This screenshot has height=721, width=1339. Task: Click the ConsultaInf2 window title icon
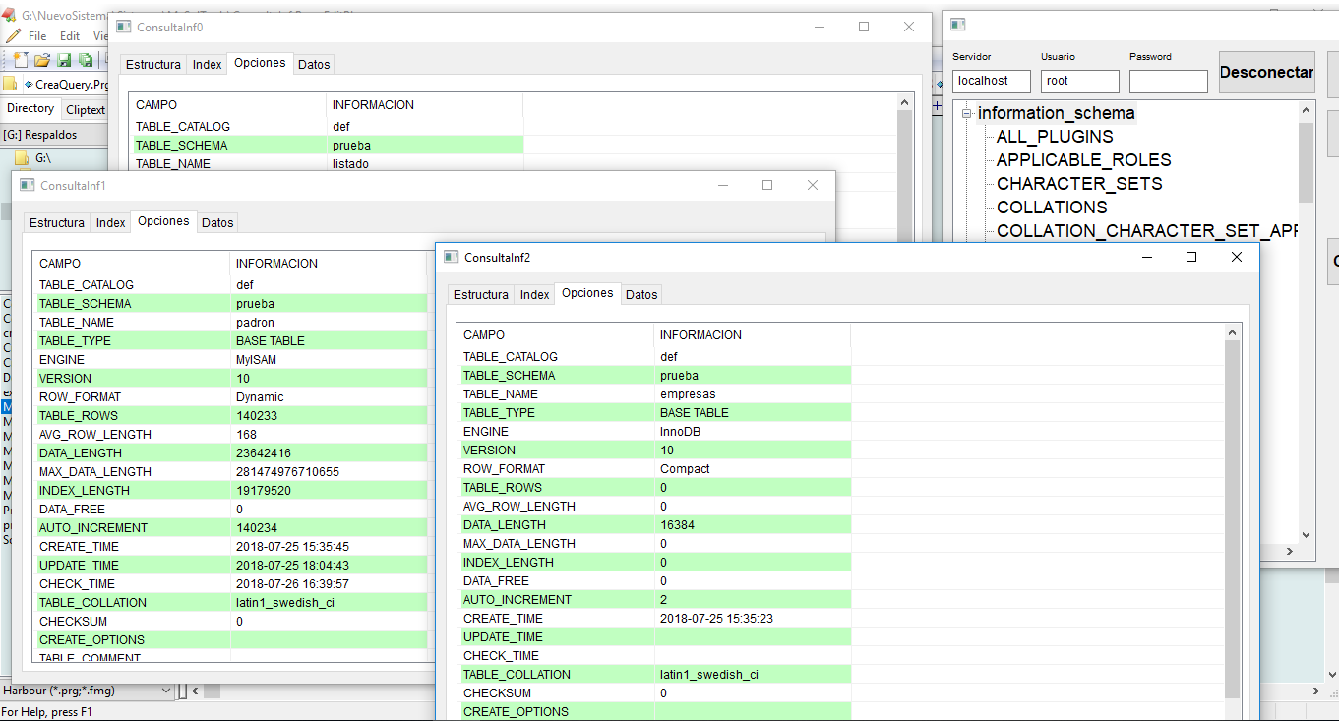coord(452,257)
